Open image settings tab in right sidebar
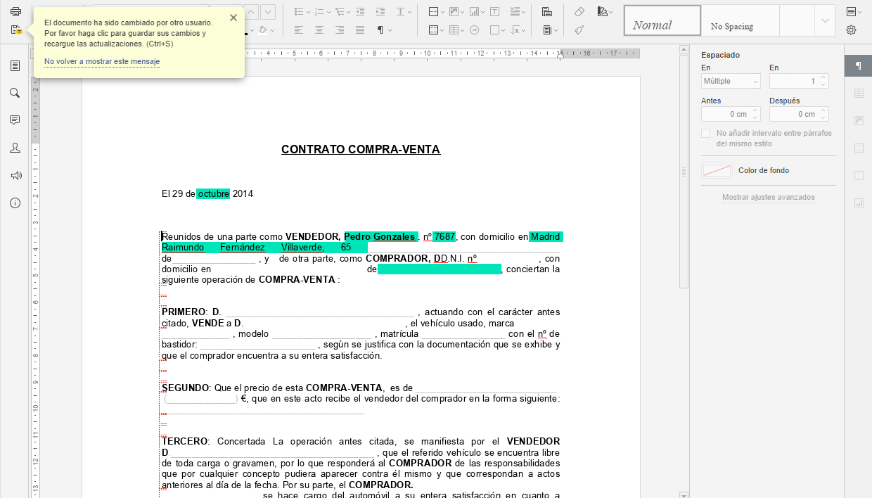872x498 pixels. pos(858,120)
